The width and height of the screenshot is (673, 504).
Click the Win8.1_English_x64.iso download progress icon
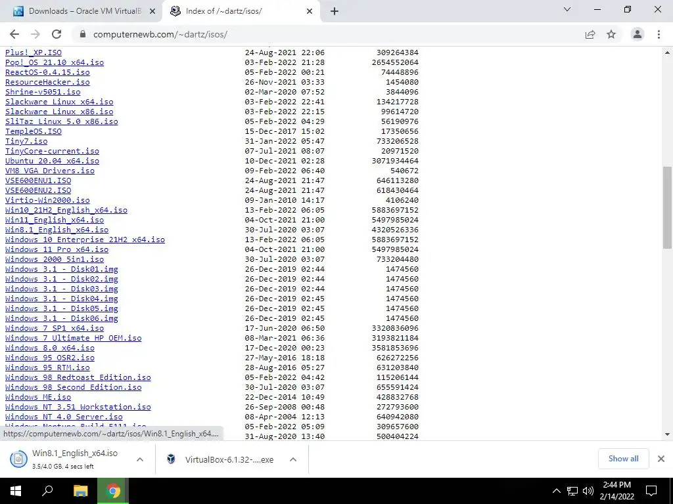18,459
